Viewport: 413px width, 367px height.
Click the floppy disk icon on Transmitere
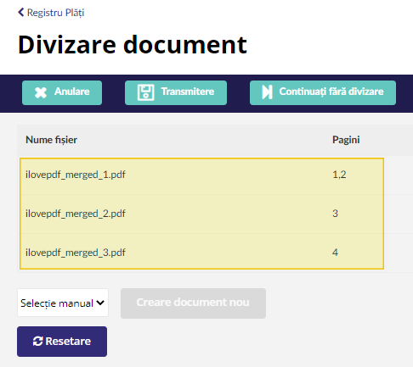click(145, 92)
